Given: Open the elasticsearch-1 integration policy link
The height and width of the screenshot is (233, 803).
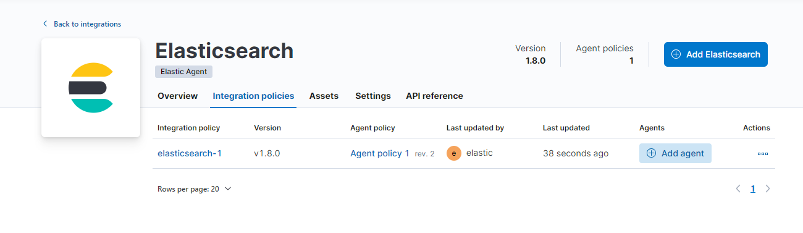Looking at the screenshot, I should click(x=190, y=153).
